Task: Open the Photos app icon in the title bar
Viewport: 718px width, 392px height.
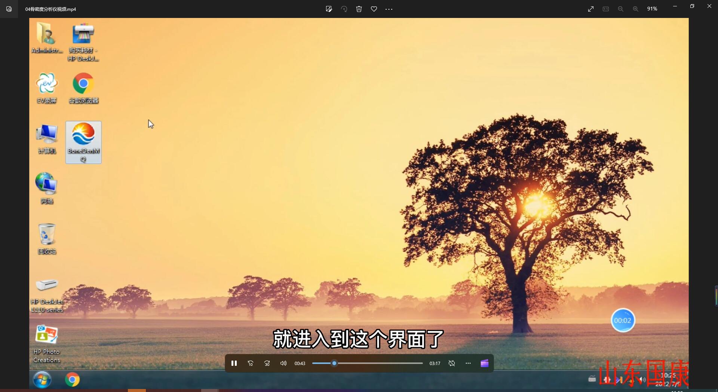Action: [x=9, y=9]
